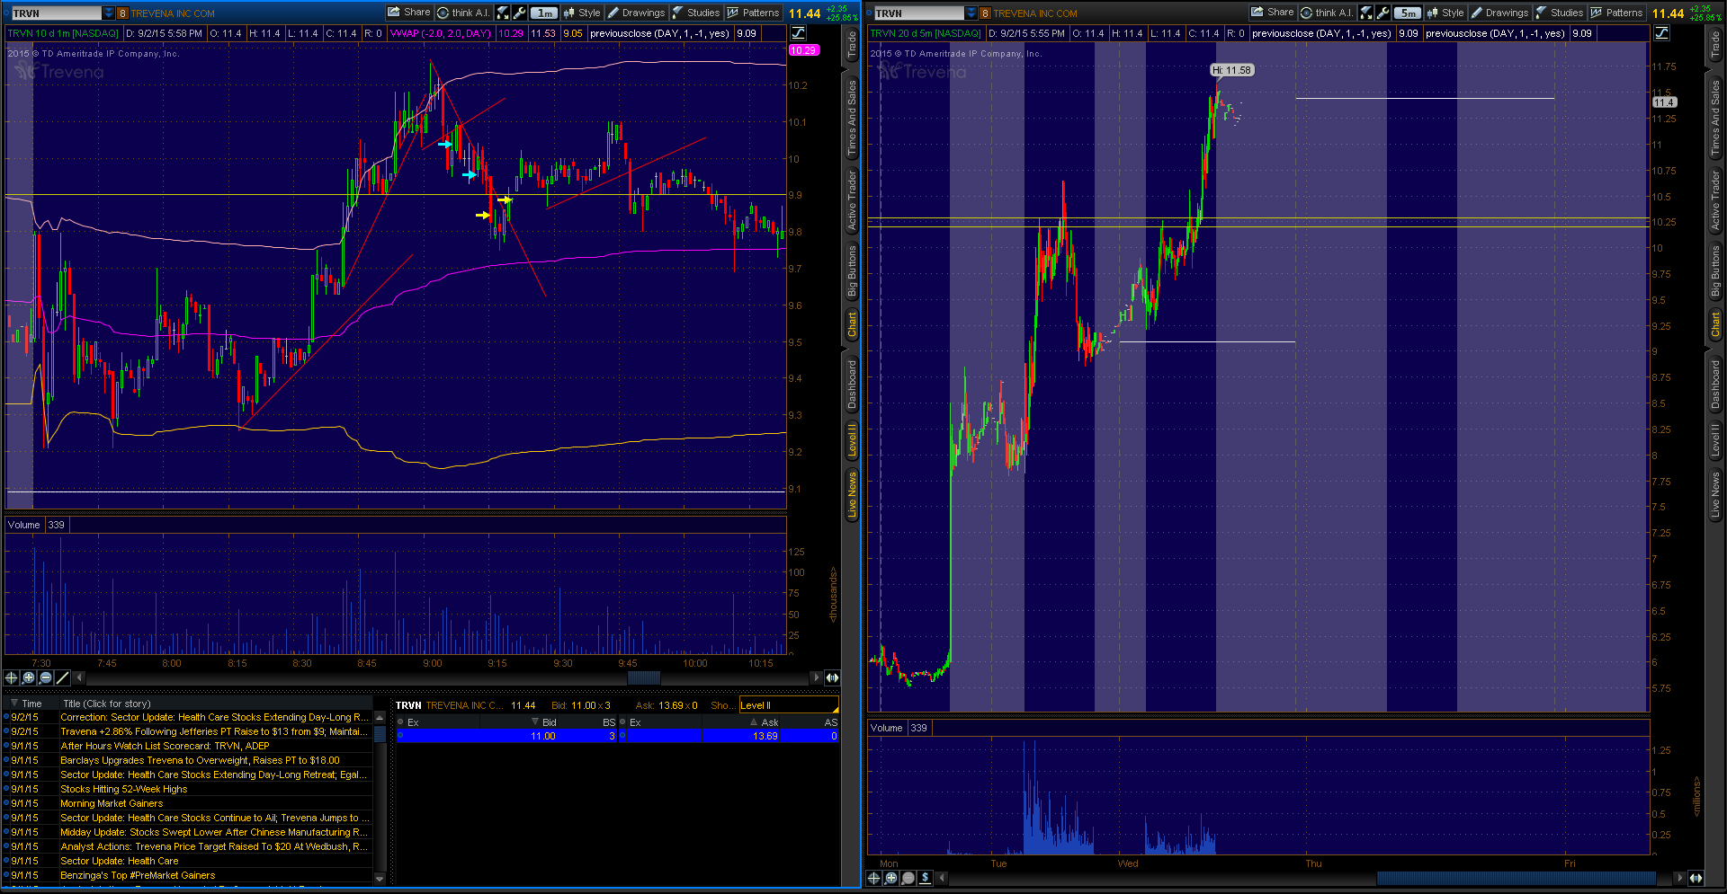Open think A.I. in right chart toolbar
This screenshot has height=894, width=1727.
[x=1327, y=13]
